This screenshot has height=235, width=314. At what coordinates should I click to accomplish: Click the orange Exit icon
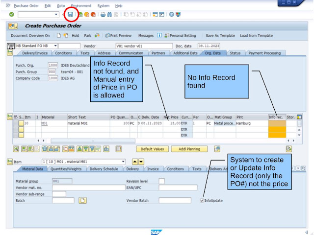coord(87,14)
